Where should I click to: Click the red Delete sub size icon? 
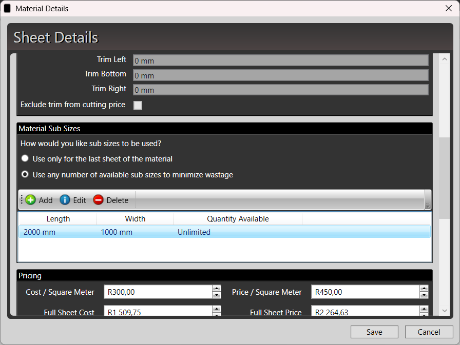(x=98, y=200)
